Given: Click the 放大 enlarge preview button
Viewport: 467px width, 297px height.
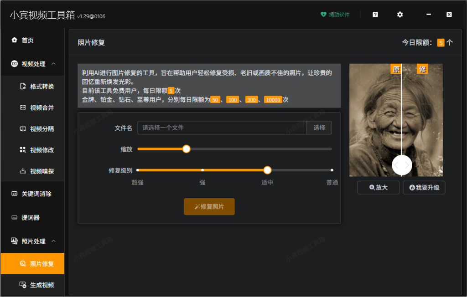Looking at the screenshot, I should pyautogui.click(x=378, y=187).
